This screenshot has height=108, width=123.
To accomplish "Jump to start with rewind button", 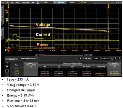I will tap(37, 55).
